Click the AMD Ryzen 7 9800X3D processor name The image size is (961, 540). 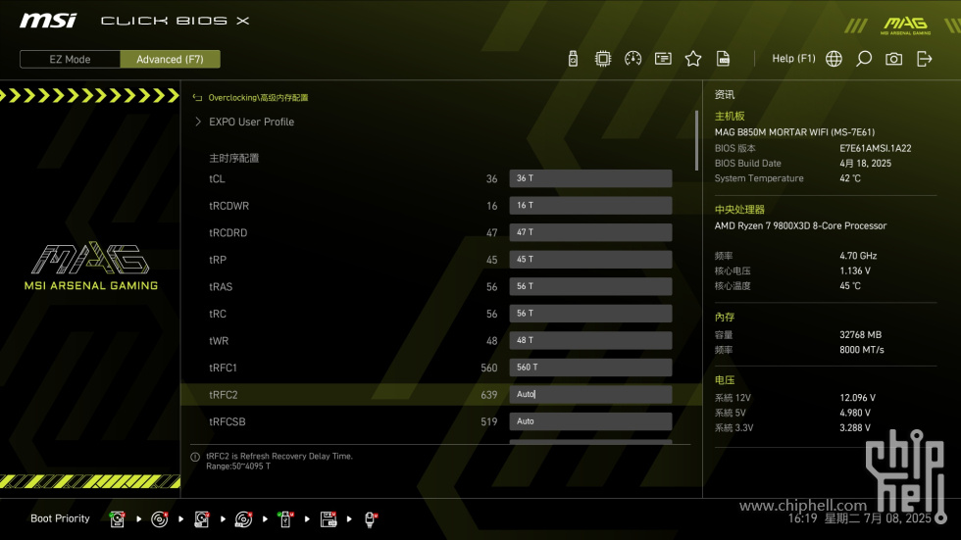[x=800, y=225]
